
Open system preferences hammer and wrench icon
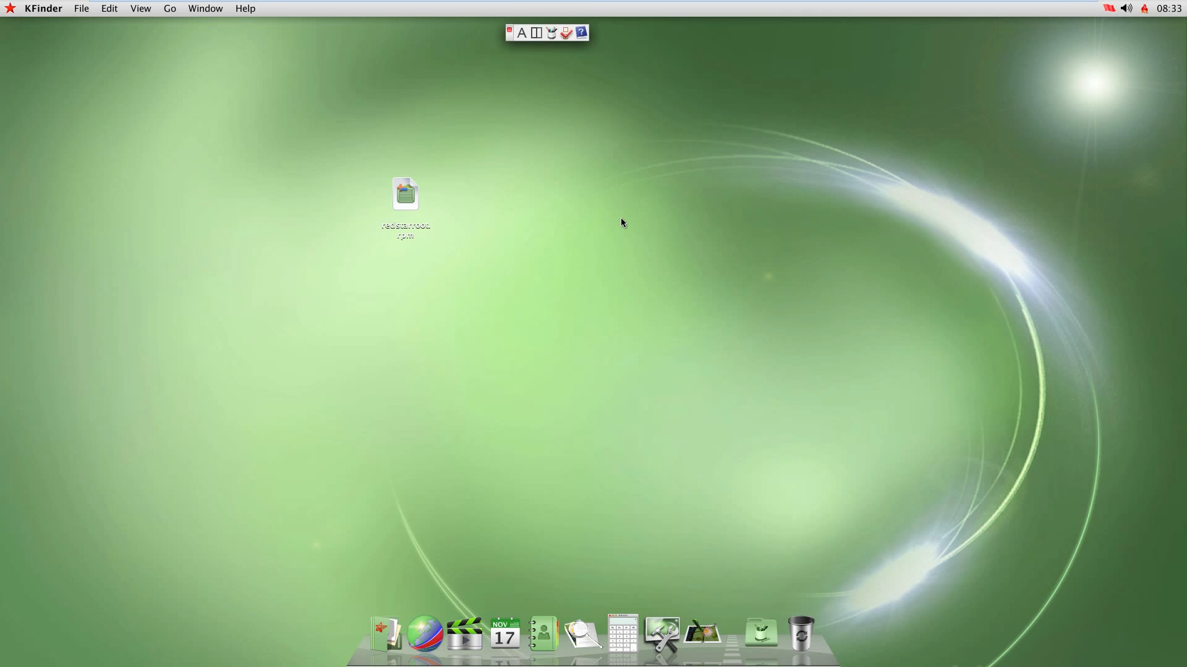click(662, 634)
